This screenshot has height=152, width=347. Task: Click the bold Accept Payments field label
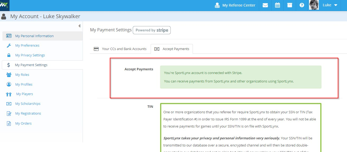click(x=139, y=69)
